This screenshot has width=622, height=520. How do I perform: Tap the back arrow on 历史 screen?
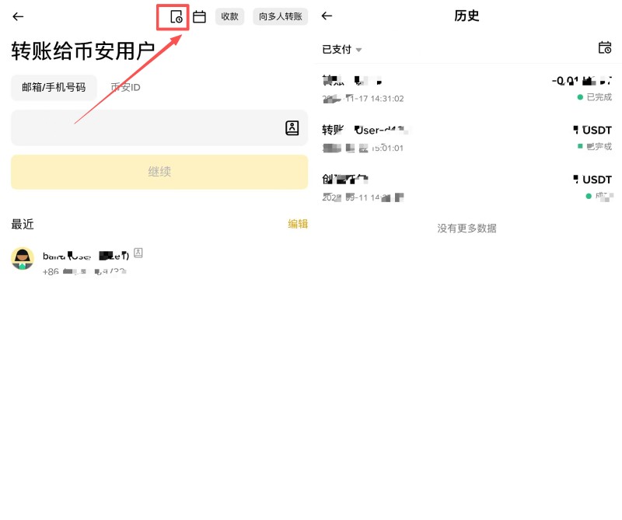coord(326,16)
